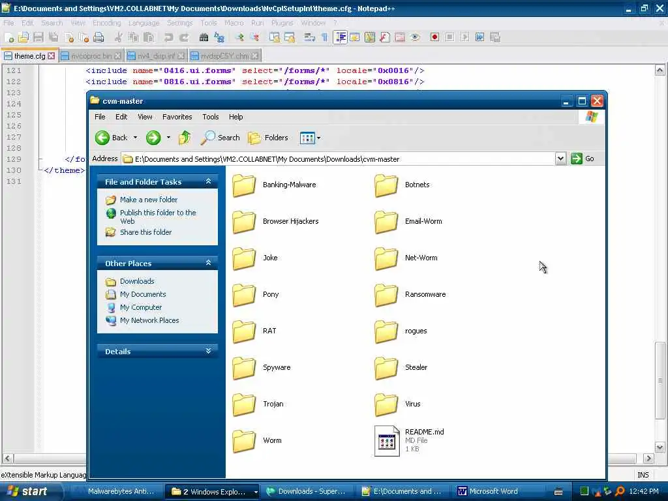This screenshot has width=668, height=501.
Task: Toggle Synchronize horizontal scrolling icon
Action: coord(290,37)
